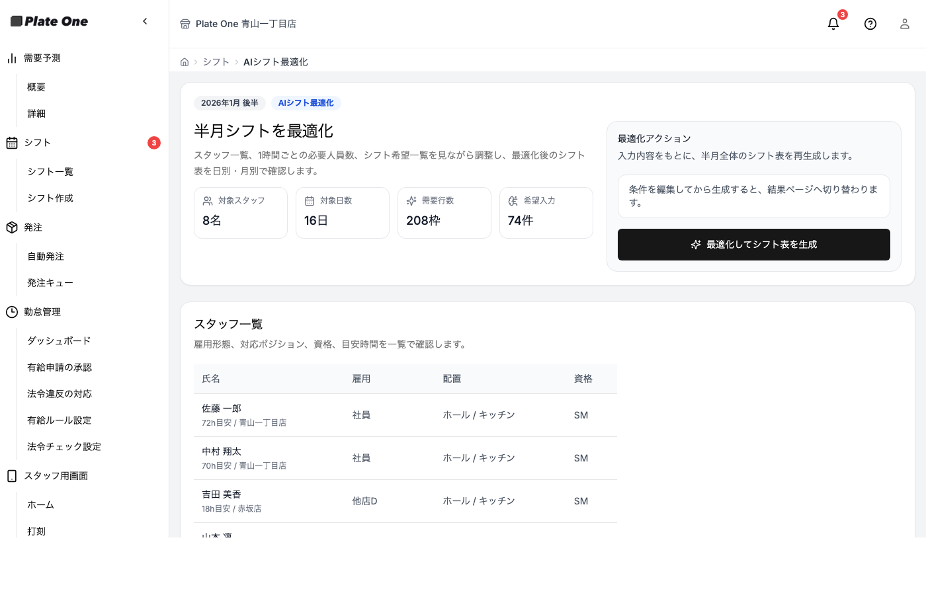Open シフト一覧 in sidebar
The height and width of the screenshot is (595, 926).
point(50,172)
